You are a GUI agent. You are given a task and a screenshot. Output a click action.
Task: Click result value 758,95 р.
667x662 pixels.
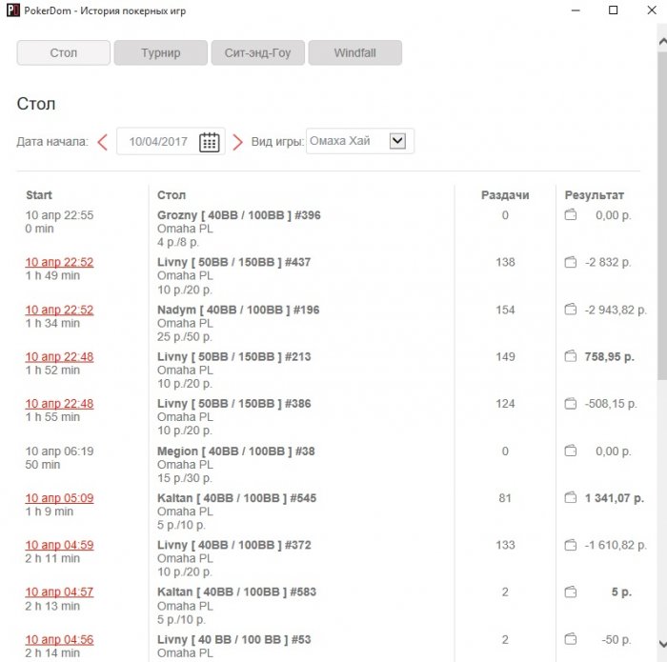[609, 357]
